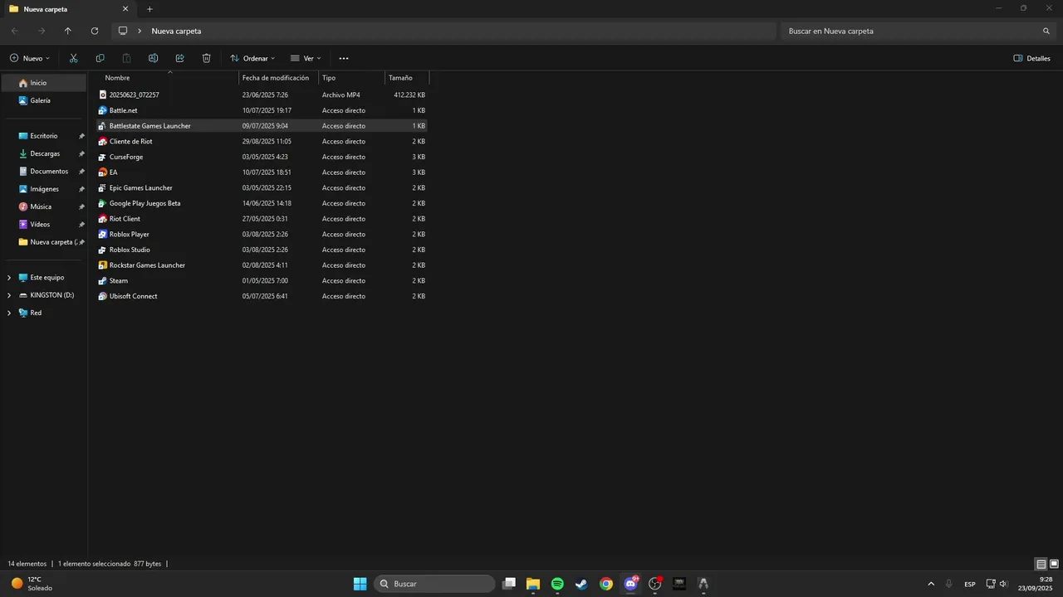
Task: Open the Nuevo dropdown menu
Action: pos(30,58)
